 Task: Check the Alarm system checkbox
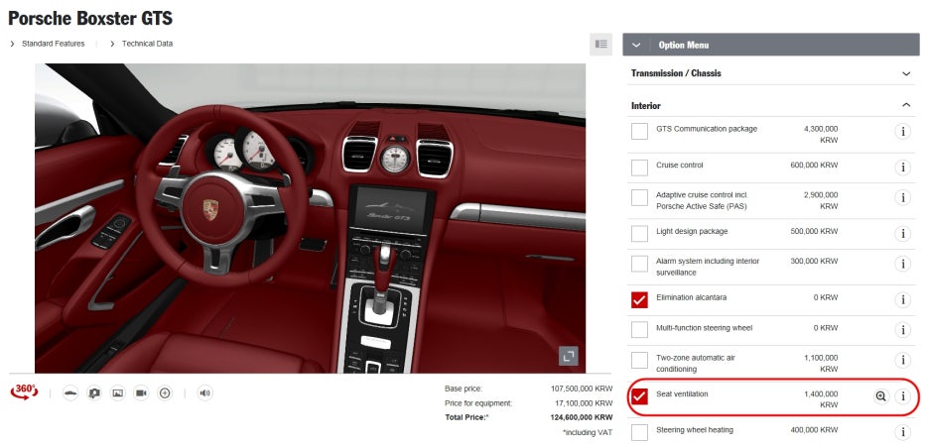tap(639, 264)
